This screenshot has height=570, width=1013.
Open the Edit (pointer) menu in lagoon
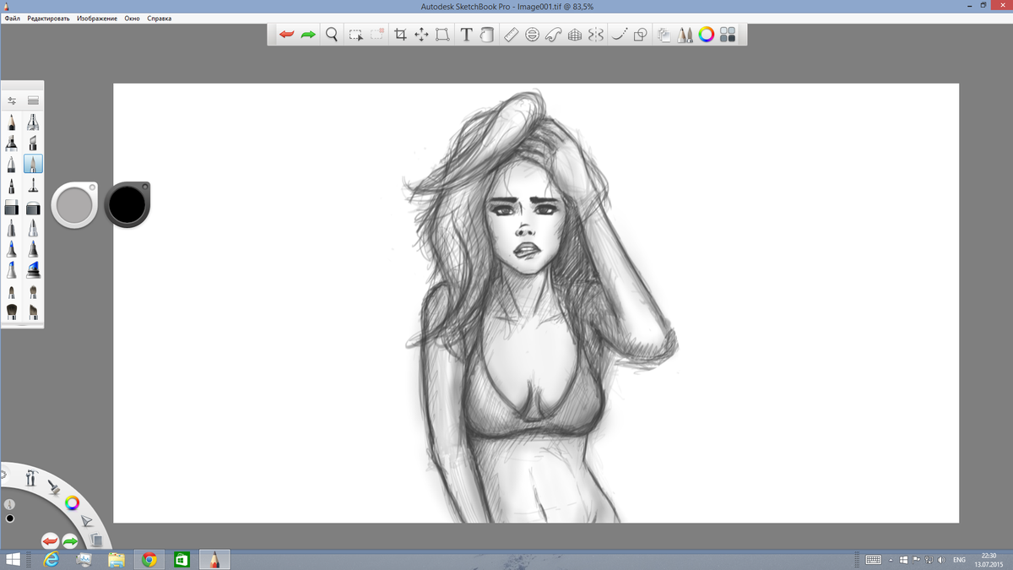click(87, 522)
